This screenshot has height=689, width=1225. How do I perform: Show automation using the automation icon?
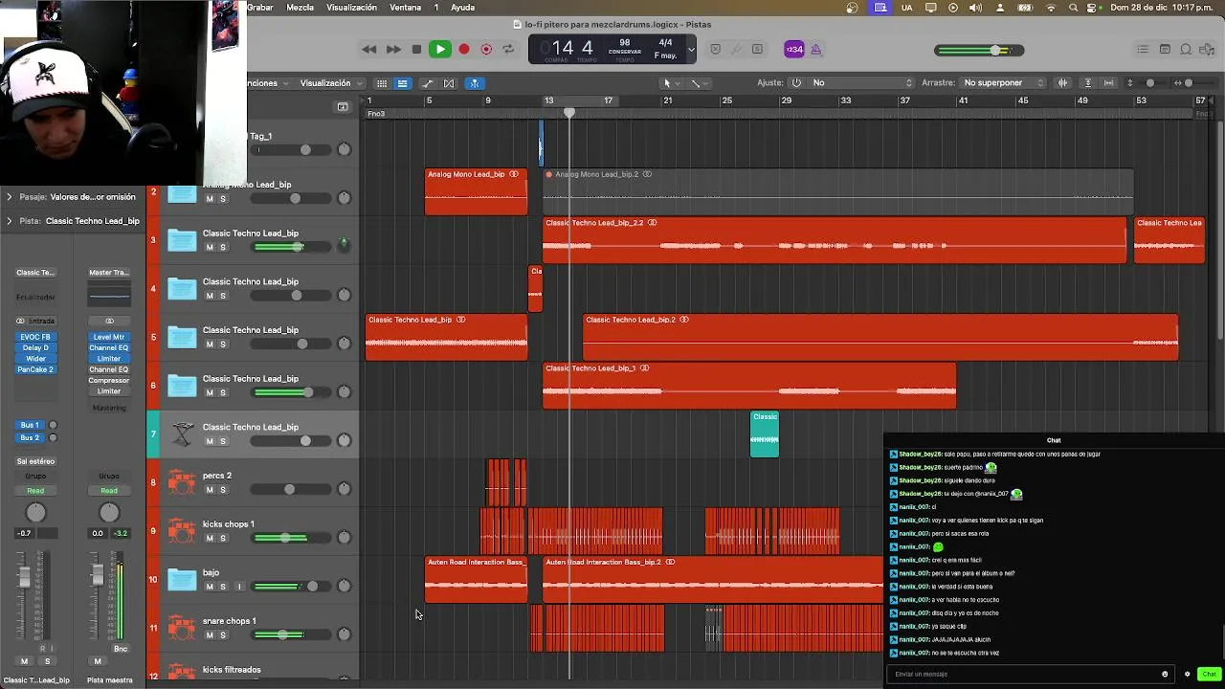click(428, 83)
